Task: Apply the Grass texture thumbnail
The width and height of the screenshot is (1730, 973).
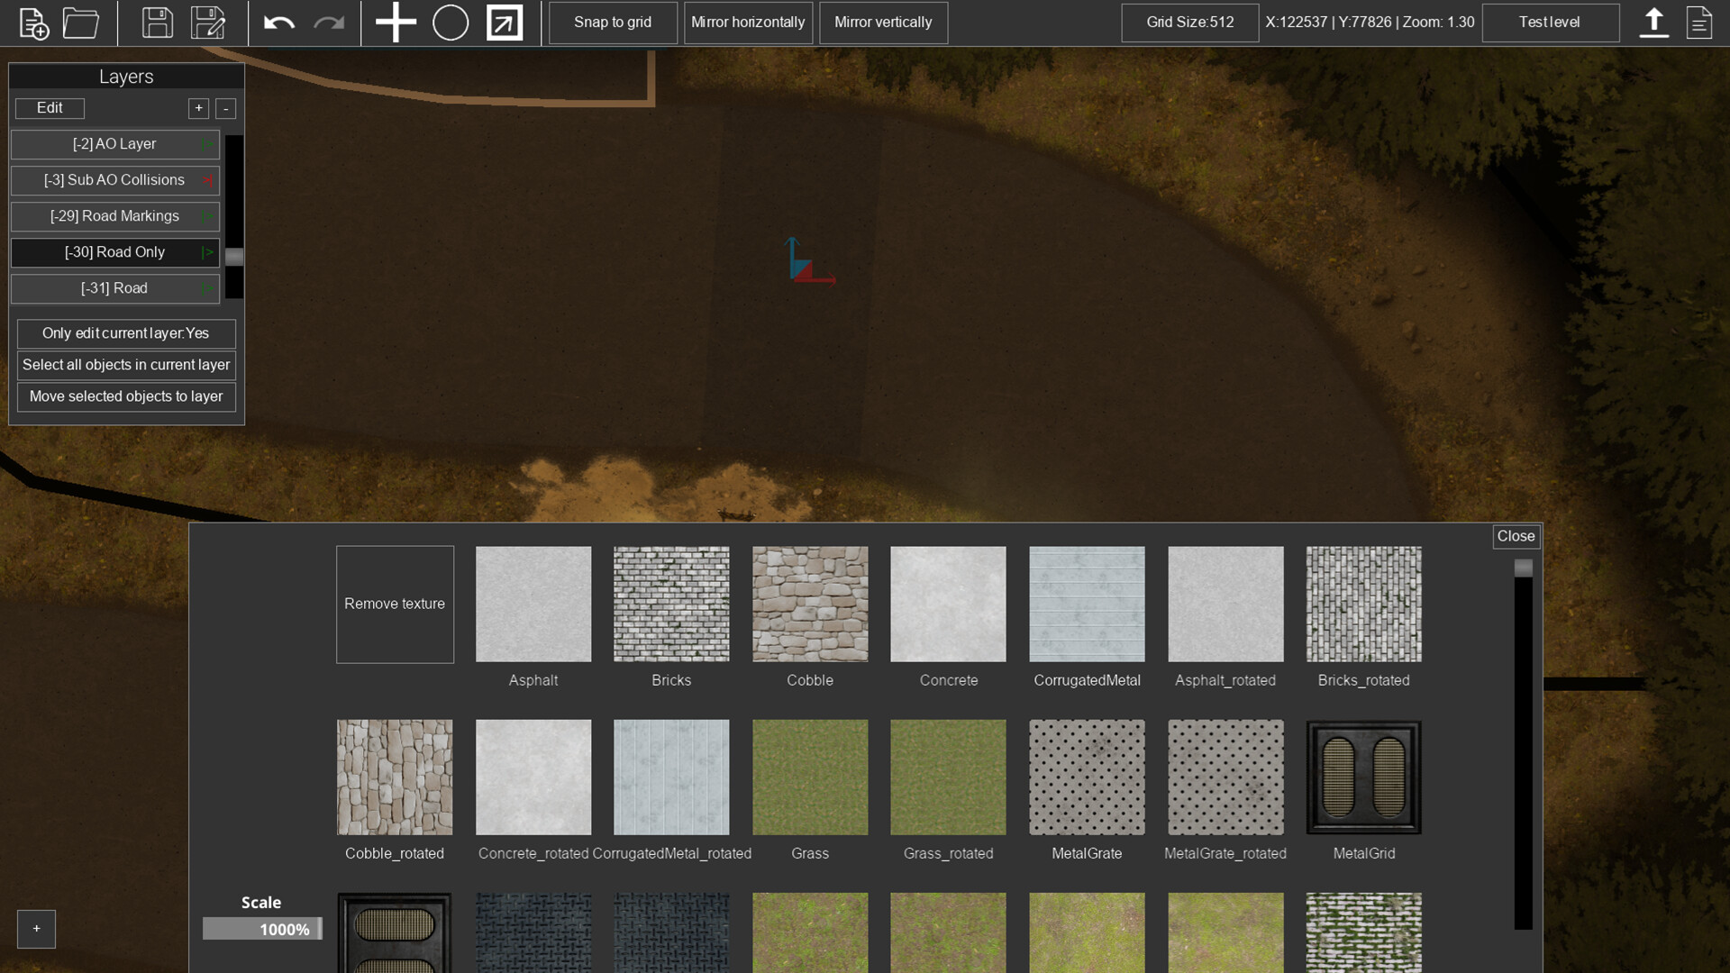Action: point(809,777)
